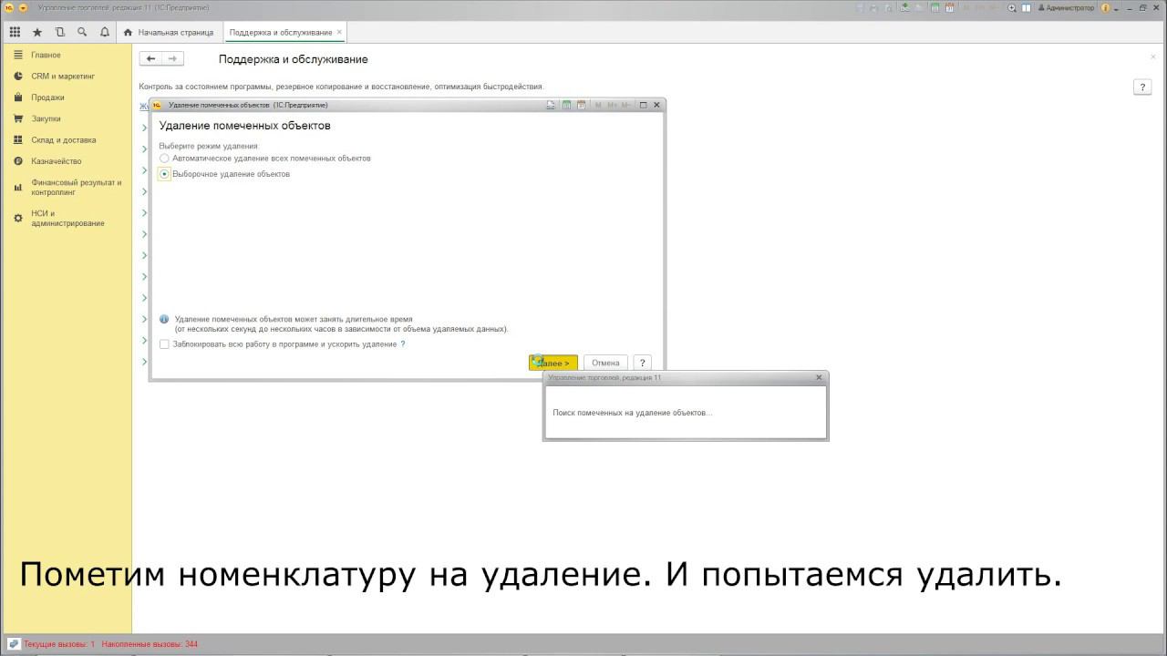This screenshot has height=656, width=1167.
Task: Open calculator icon in the dialog title bar
Action: (566, 105)
